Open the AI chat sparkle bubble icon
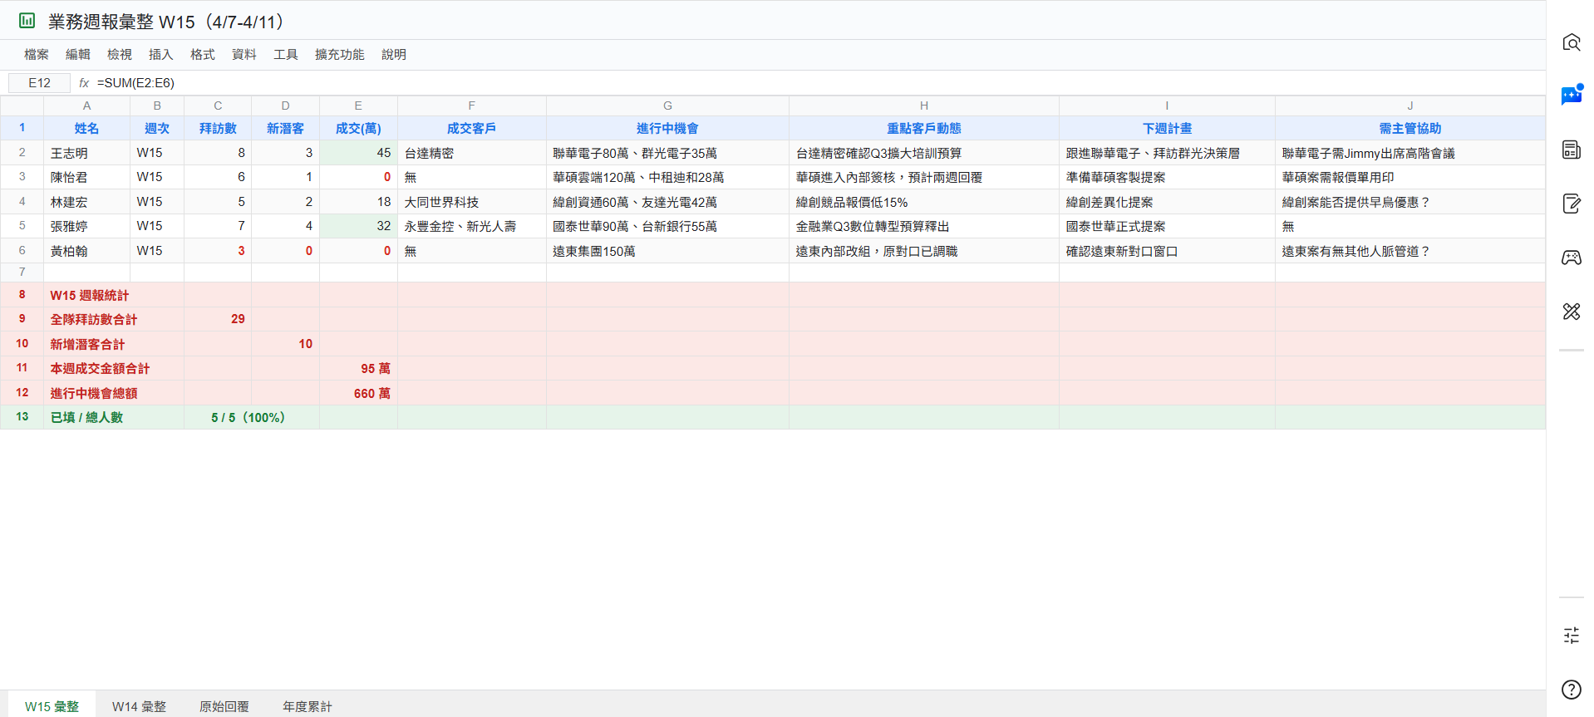 point(1571,96)
